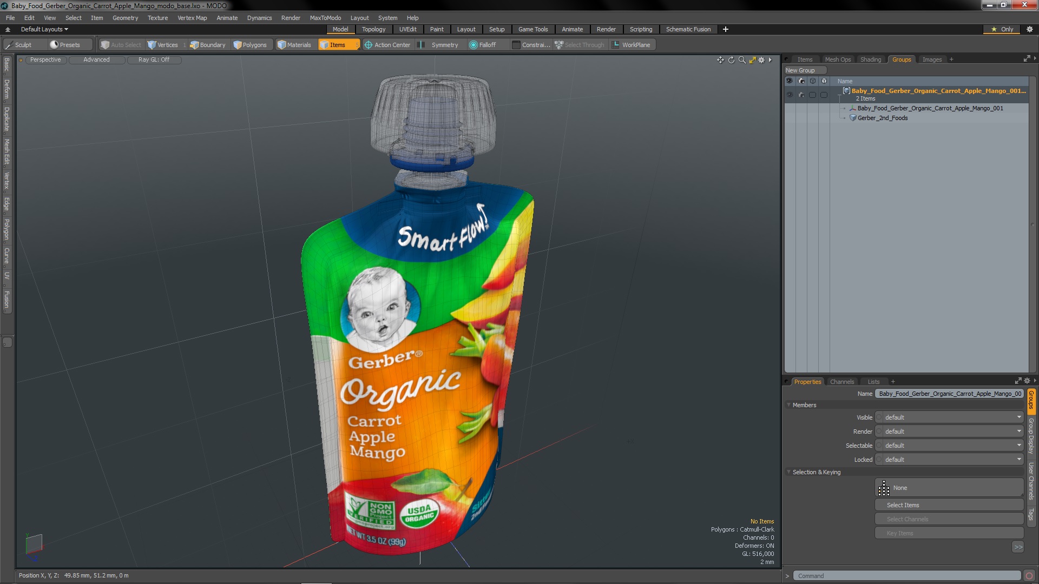The image size is (1039, 584).
Task: Click the Key Items button
Action: (949, 533)
